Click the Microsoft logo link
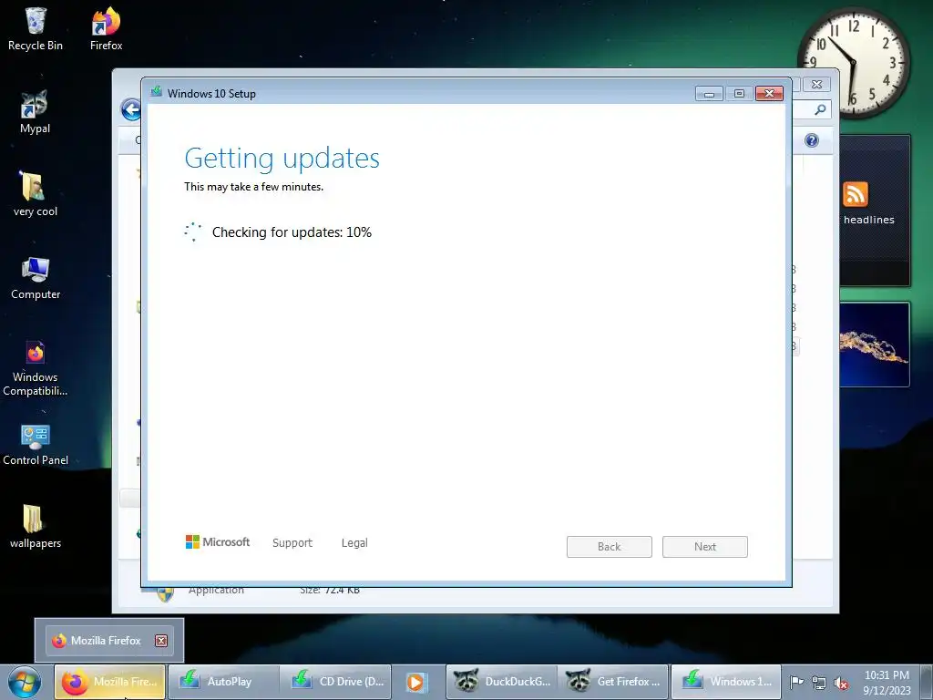Viewport: 933px width, 700px height. [217, 541]
